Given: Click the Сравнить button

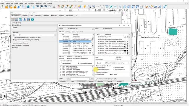Looking at the screenshot, I should (100, 81).
